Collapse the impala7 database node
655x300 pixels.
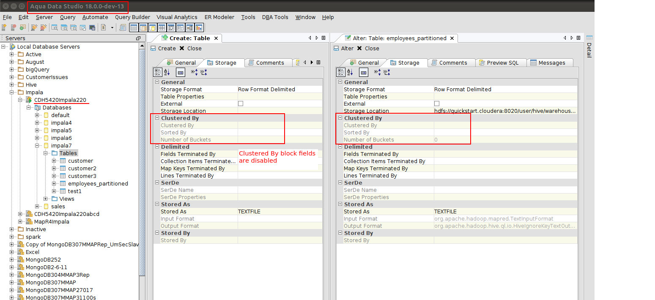[x=38, y=145]
